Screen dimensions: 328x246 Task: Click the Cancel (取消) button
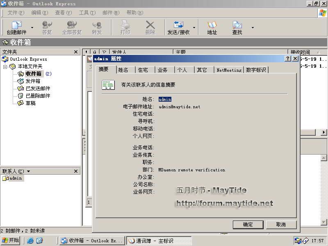pyautogui.click(x=281, y=225)
